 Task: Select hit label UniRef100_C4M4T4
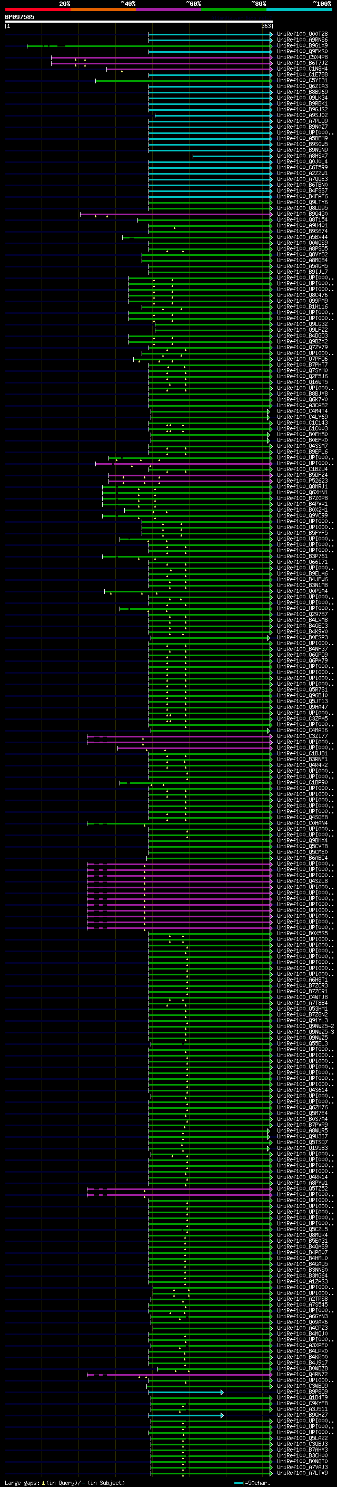[302, 411]
